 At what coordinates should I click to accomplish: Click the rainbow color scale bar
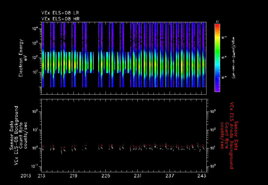217,58
